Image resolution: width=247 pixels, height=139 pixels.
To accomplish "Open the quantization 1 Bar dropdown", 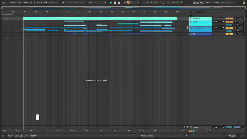I will (x=53, y=2).
